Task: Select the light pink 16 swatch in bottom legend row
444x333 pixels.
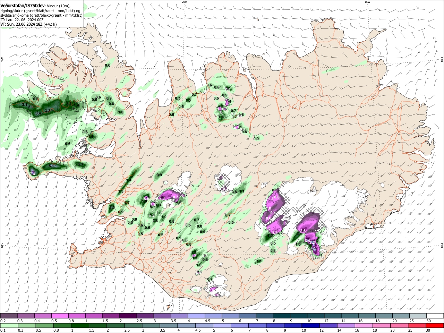Action: coord(364,325)
